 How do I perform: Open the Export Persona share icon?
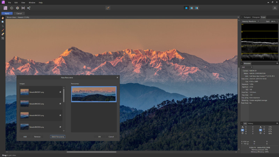[x=29, y=8]
